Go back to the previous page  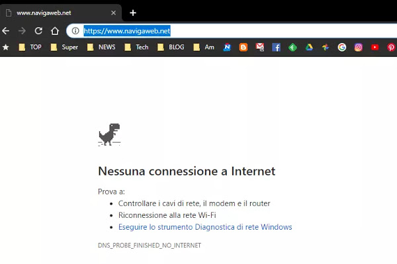click(x=5, y=31)
